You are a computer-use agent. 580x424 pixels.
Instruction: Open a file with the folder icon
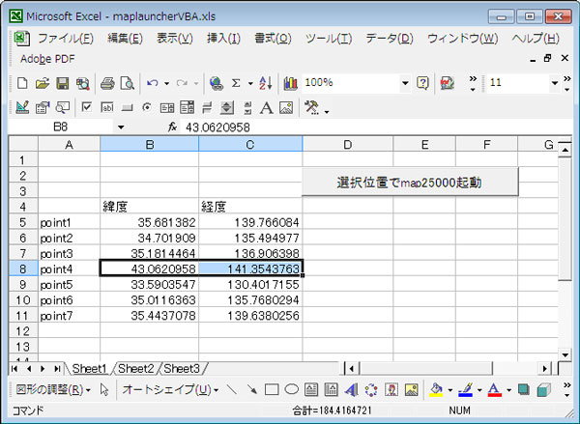[43, 83]
